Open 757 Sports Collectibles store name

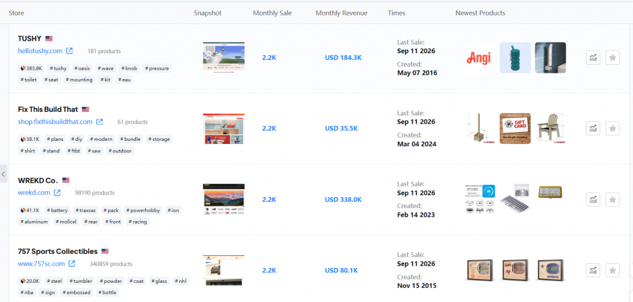tap(57, 251)
